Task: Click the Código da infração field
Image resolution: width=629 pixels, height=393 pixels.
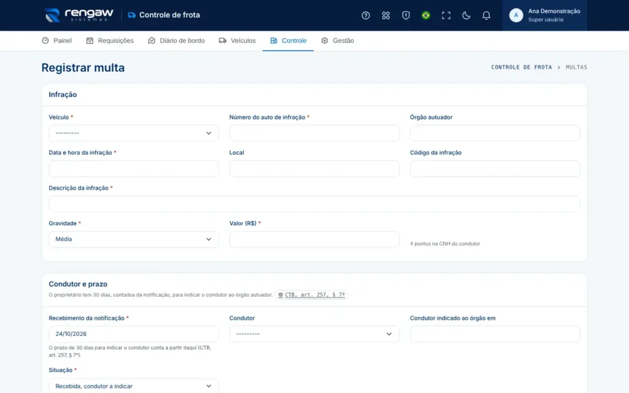Action: click(494, 168)
